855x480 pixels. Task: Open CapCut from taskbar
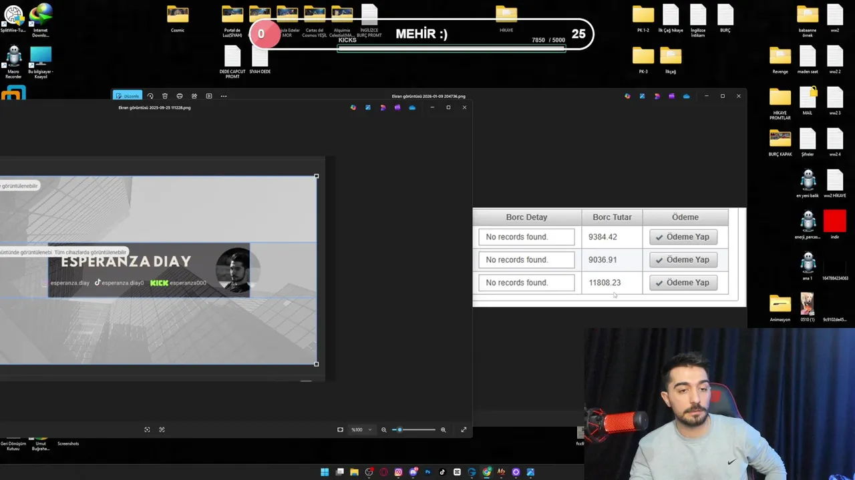pyautogui.click(x=457, y=472)
